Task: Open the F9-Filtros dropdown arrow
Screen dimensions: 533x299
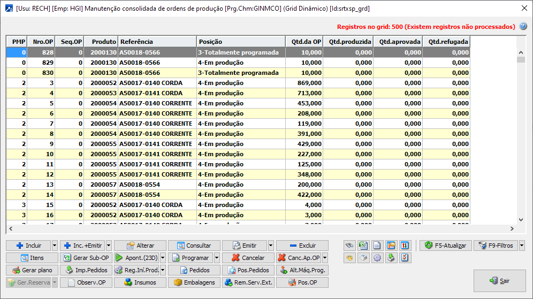Action: pos(522,246)
